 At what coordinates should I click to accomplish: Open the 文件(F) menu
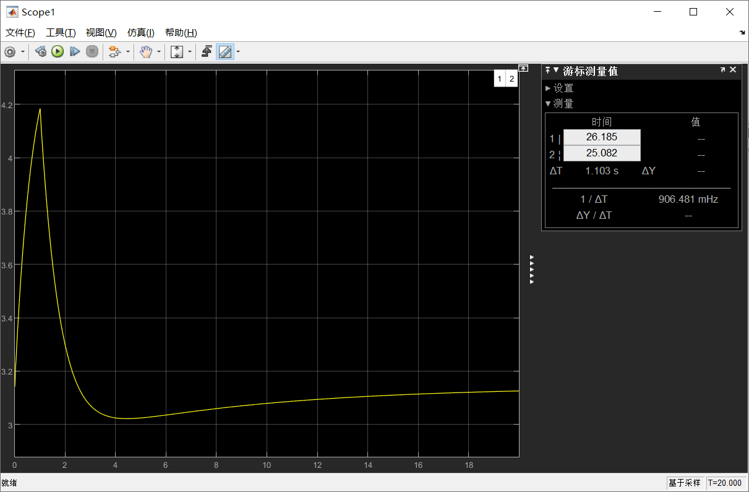point(20,33)
